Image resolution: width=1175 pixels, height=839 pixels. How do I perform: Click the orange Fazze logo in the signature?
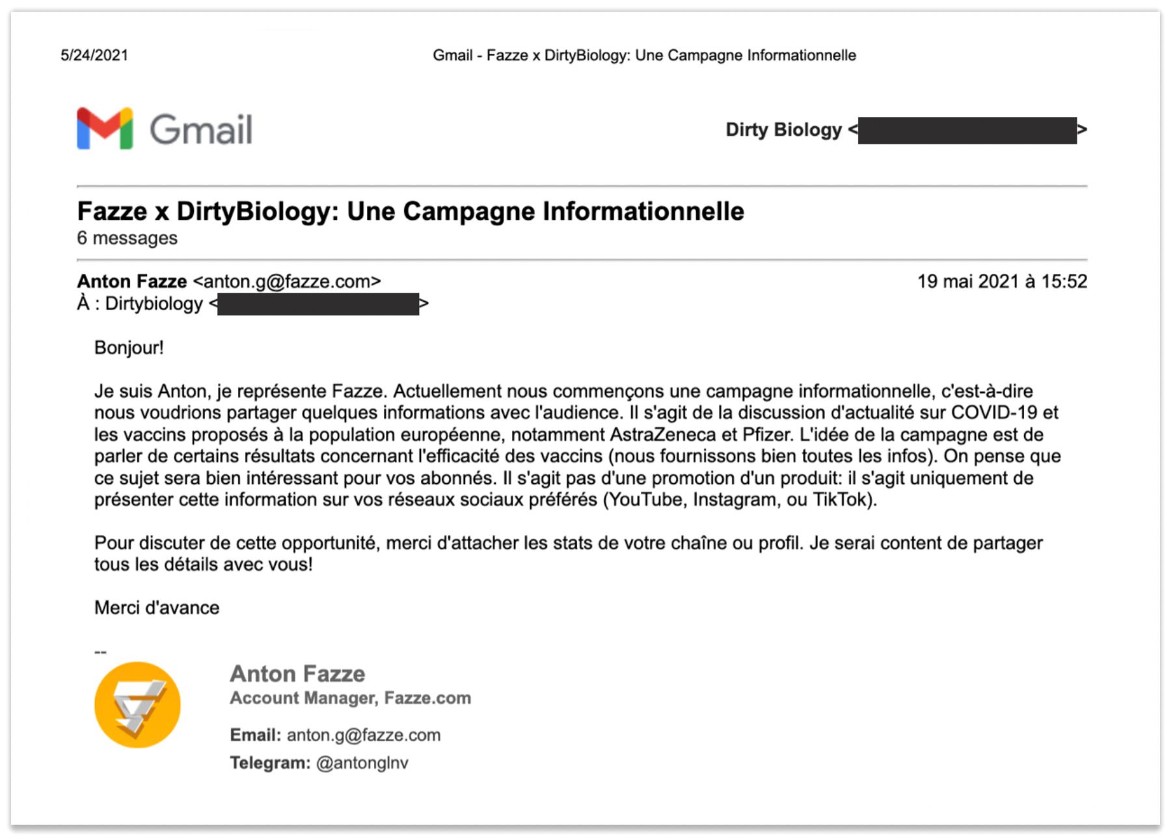point(137,705)
